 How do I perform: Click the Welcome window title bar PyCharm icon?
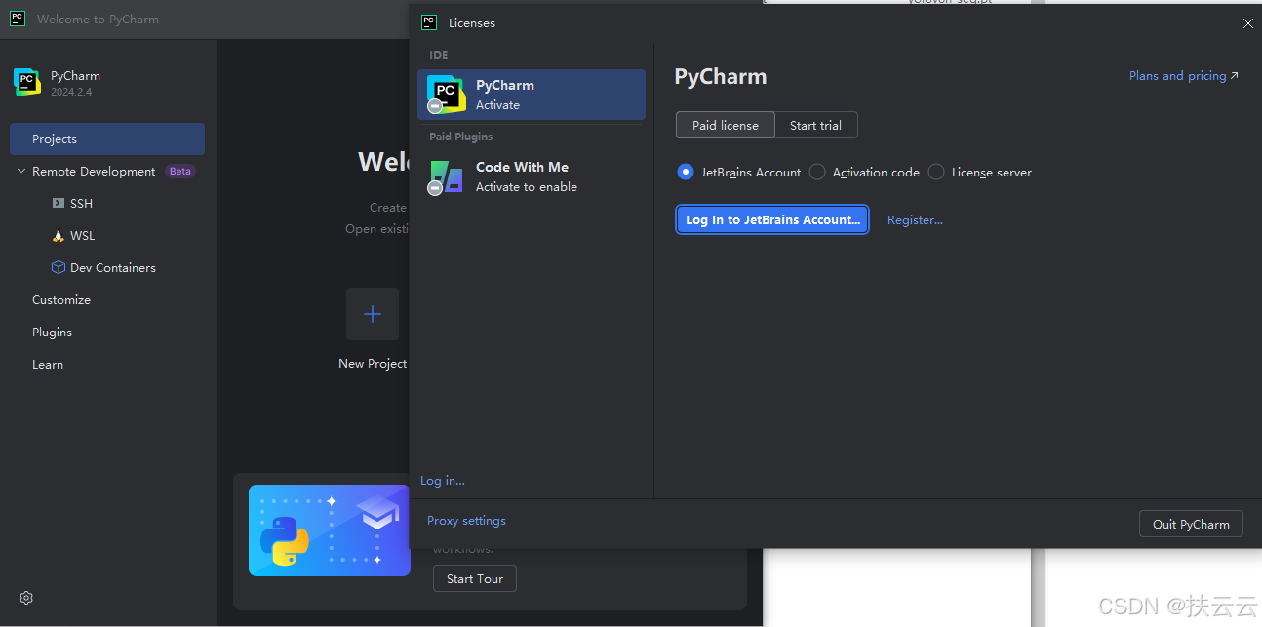(x=18, y=19)
